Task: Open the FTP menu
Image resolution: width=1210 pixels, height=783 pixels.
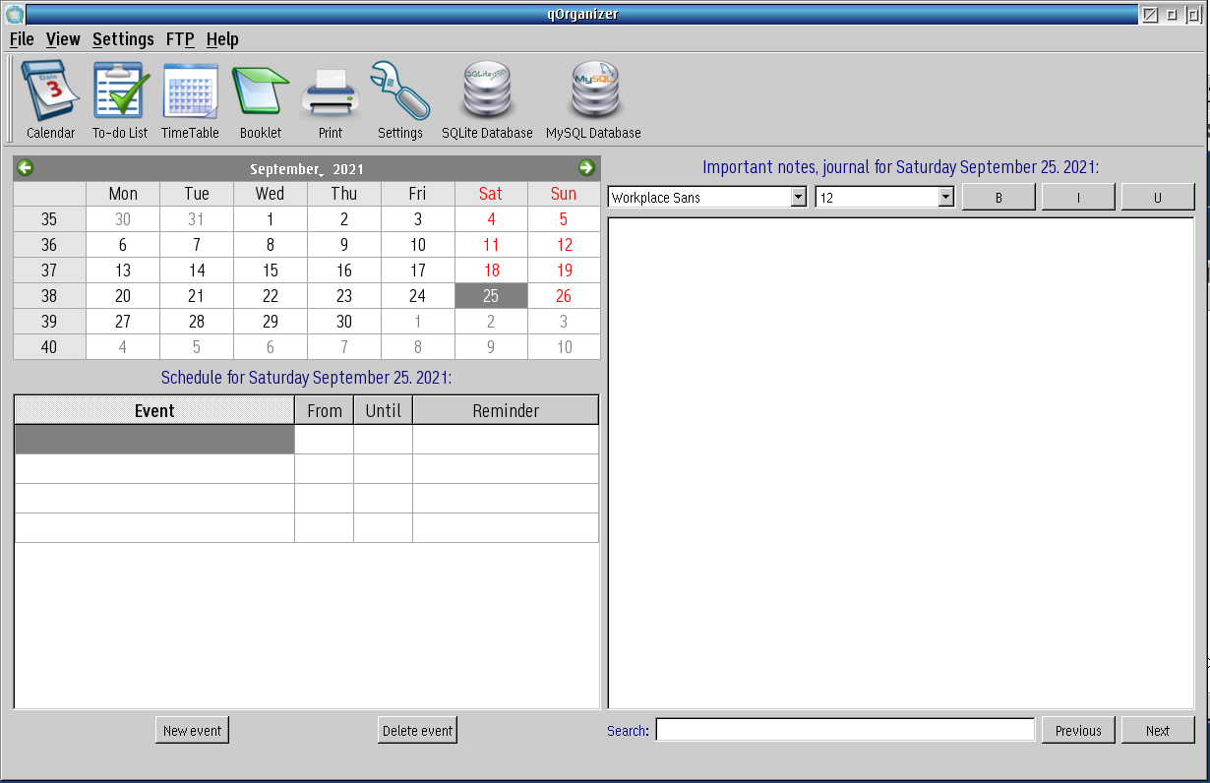Action: pyautogui.click(x=180, y=39)
